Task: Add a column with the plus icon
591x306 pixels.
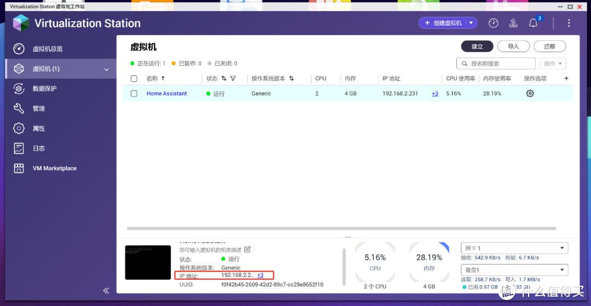Action: 566,78
